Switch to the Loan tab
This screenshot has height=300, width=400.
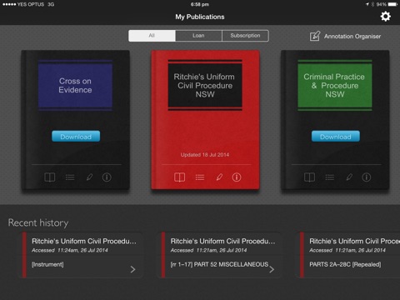[198, 36]
